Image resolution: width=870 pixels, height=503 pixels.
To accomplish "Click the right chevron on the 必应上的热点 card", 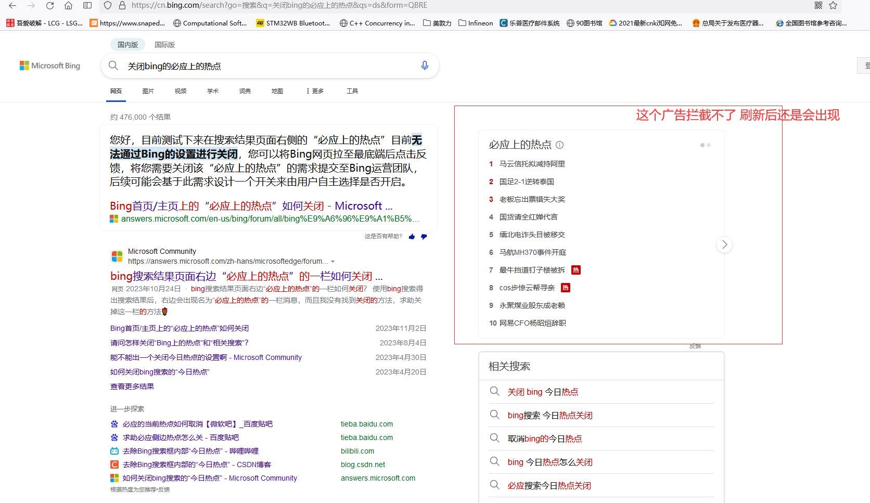I will point(724,244).
